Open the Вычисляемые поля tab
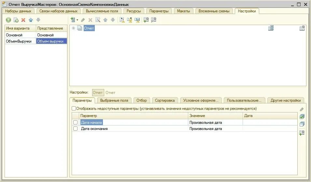The height and width of the screenshot is (182, 311). click(102, 11)
